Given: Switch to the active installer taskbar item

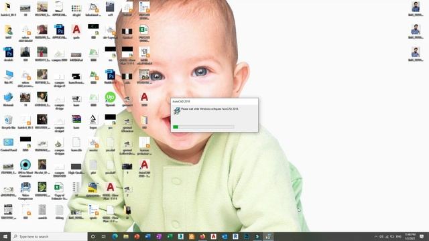Looking at the screenshot, I should 268,236.
